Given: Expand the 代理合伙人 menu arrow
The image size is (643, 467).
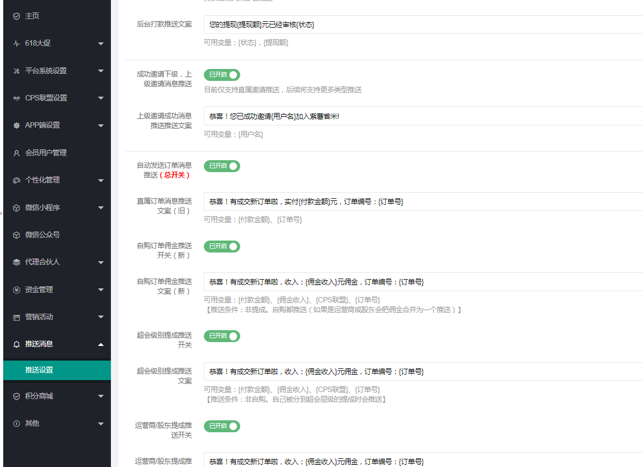Looking at the screenshot, I should 101,262.
